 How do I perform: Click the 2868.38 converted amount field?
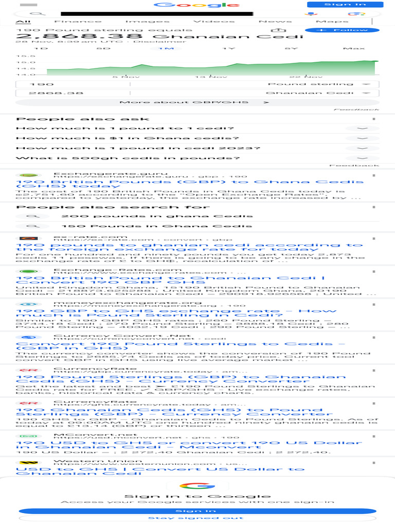[73, 93]
